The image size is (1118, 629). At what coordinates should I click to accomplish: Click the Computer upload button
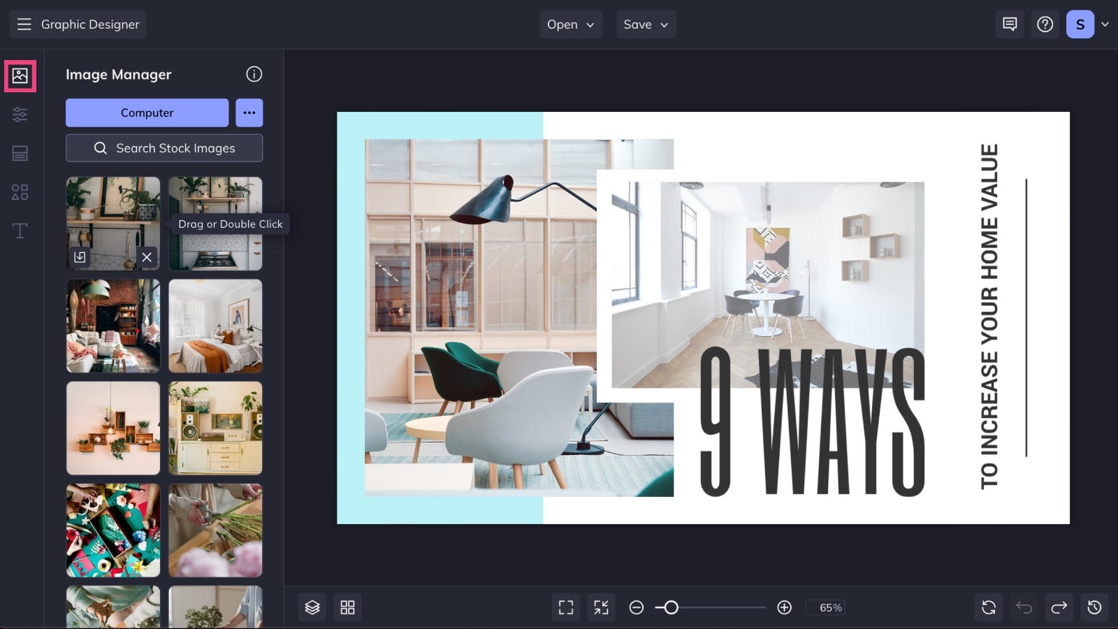147,113
